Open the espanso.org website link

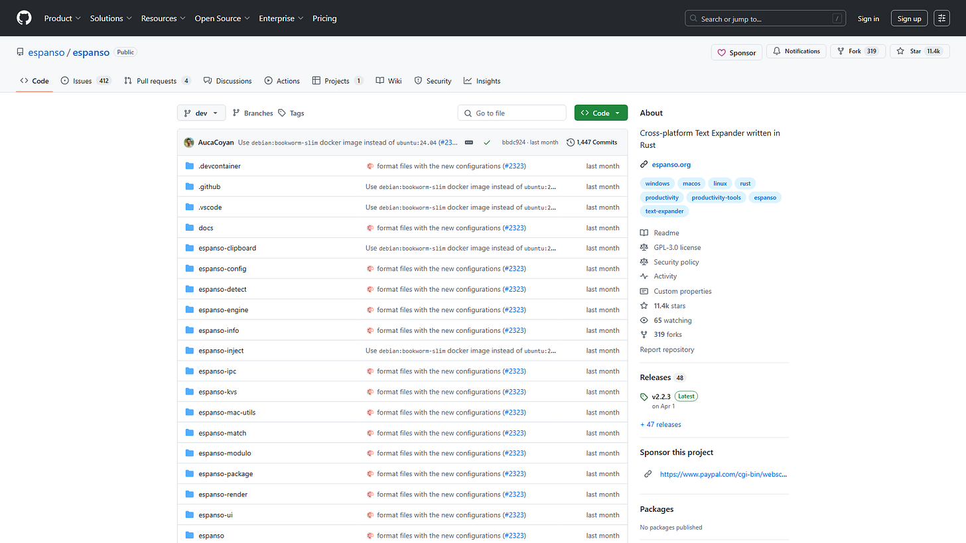pyautogui.click(x=671, y=164)
